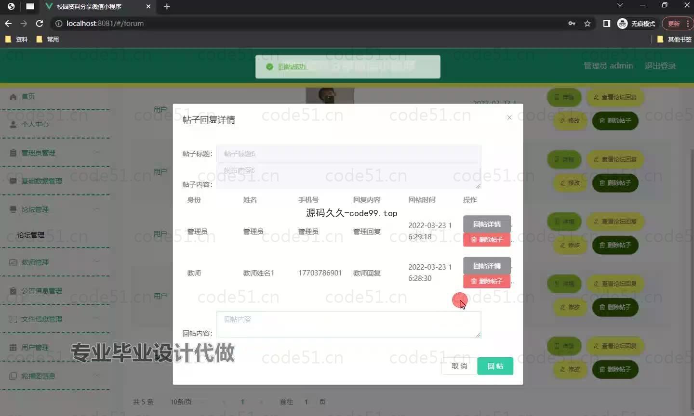The image size is (694, 416).
Task: Click the 2022-03-23 16:29:18 timestamp
Action: pyautogui.click(x=430, y=231)
